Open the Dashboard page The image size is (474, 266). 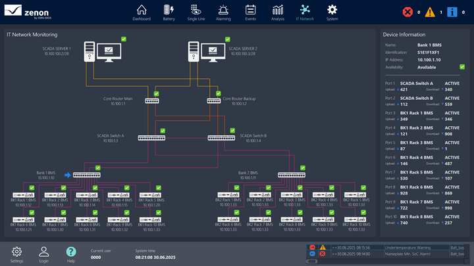pos(142,12)
